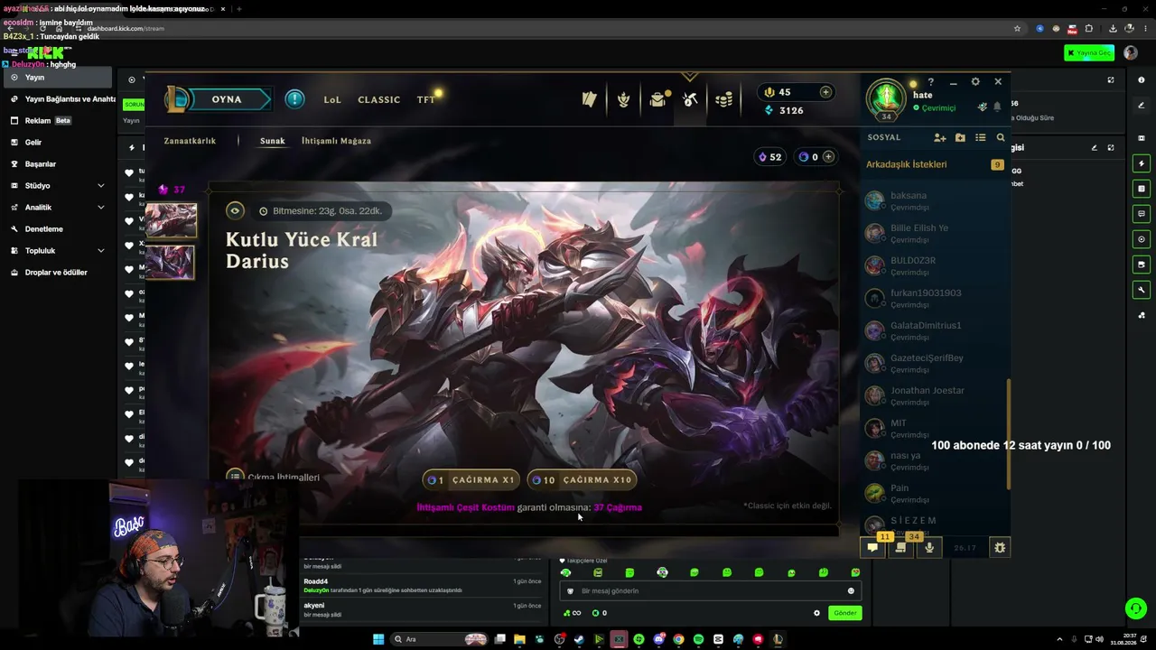Click the green Gönder send button
This screenshot has width=1156, height=650.
coord(844,613)
